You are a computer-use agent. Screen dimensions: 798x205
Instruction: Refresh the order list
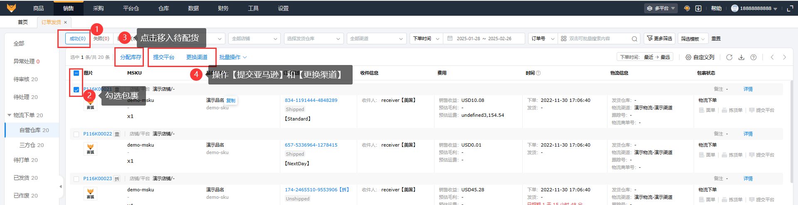coord(729,57)
